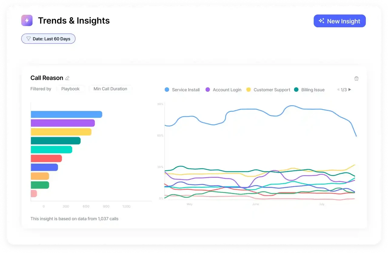The image size is (388, 253).
Task: Click the sparkle icon on New Insight
Action: point(322,21)
